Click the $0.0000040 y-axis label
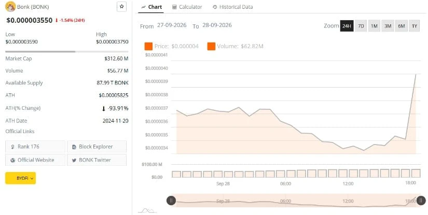Screen dimensions: 428x215 point(156,68)
